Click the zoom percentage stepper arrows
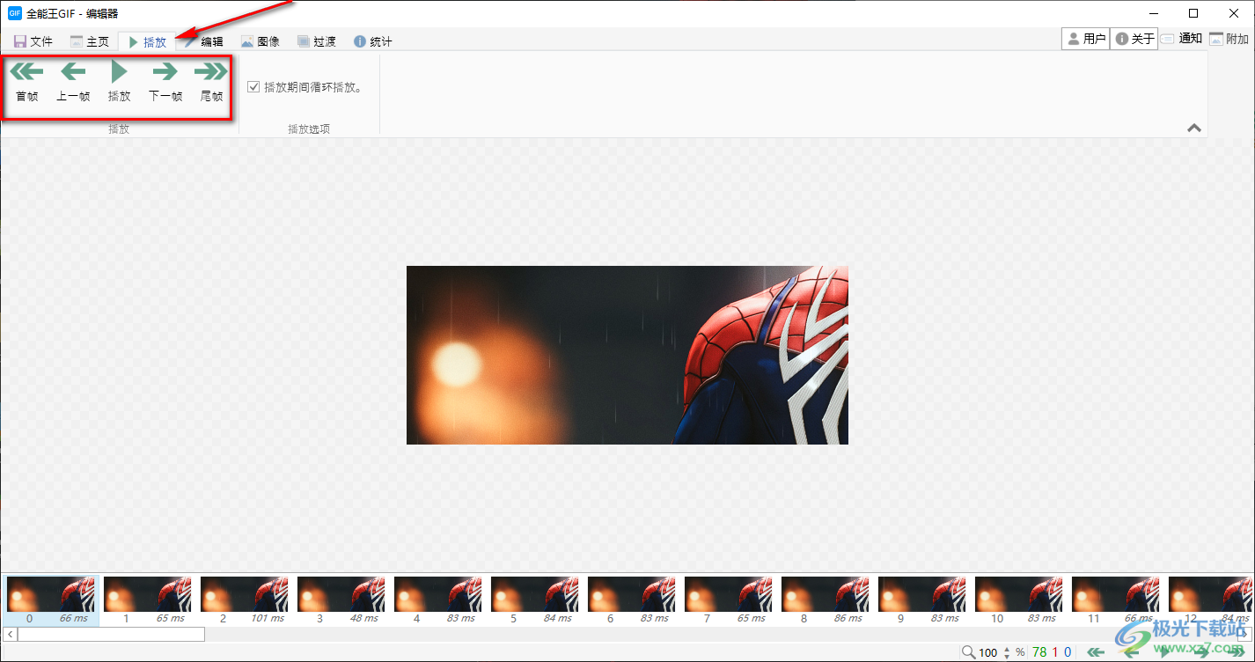The width and height of the screenshot is (1255, 662). coord(1007,652)
